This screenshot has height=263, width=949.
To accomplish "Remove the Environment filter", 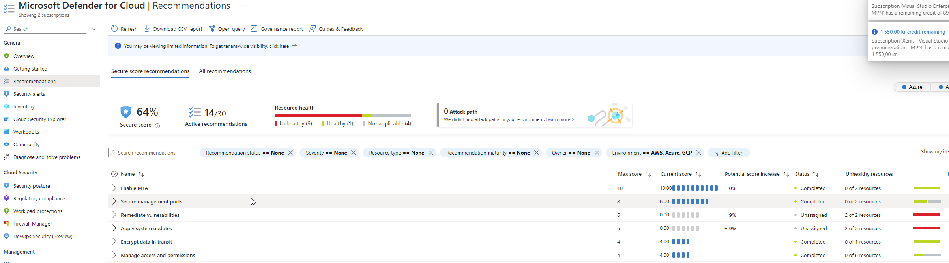I will click(x=699, y=153).
